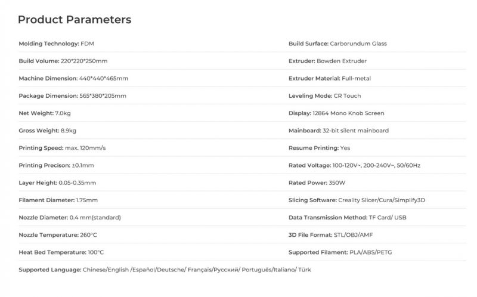The width and height of the screenshot is (477, 297).
Task: Click the Package Dimension 565*380*205mm entry
Action: click(x=72, y=95)
